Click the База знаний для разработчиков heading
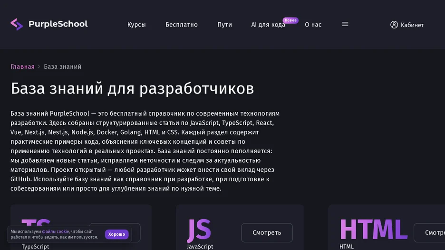 point(132,88)
